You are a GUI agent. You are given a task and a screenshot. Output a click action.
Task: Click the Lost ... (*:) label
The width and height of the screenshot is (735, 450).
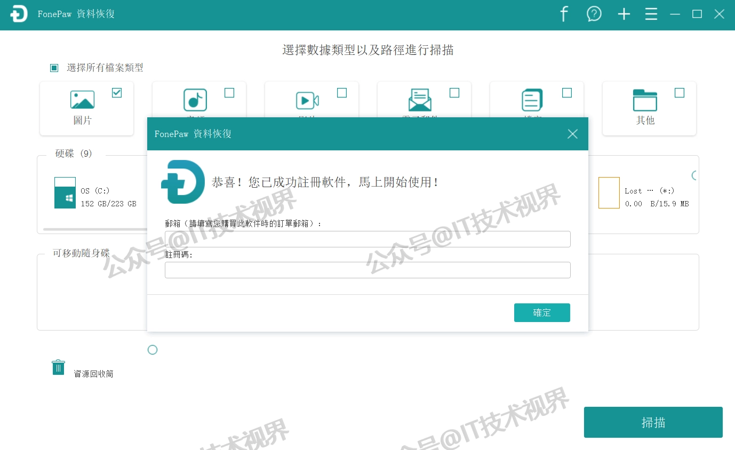click(x=650, y=190)
